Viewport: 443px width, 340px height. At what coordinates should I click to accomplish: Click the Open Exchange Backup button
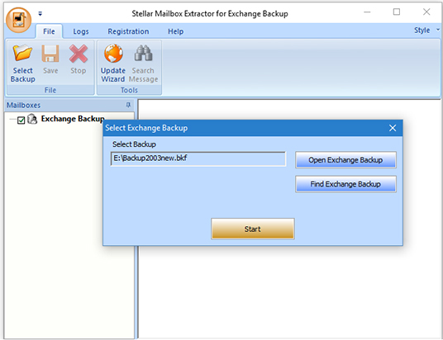pyautogui.click(x=345, y=160)
